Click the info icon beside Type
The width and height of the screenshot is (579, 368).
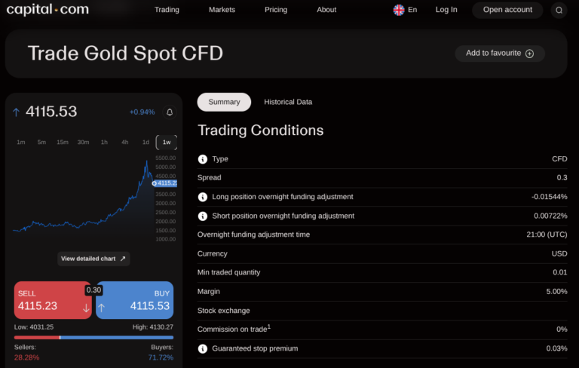coord(202,159)
